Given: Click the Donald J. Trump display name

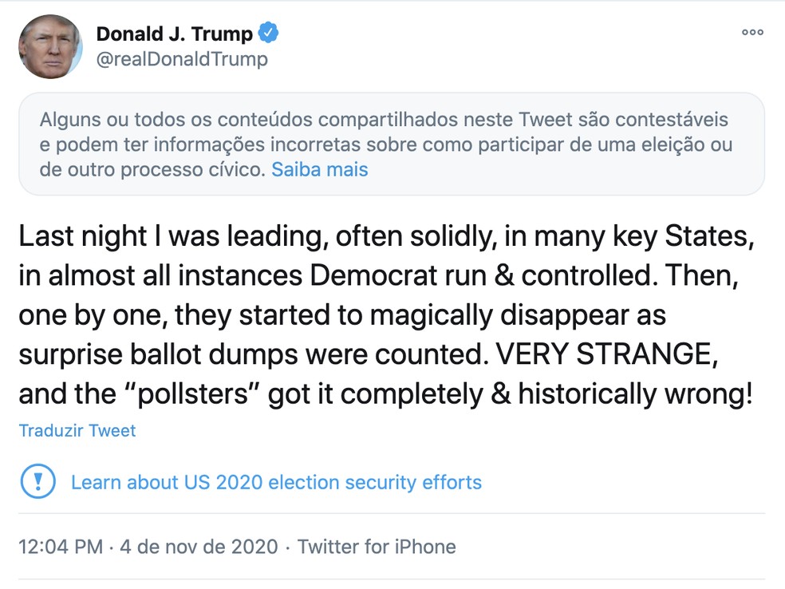Looking at the screenshot, I should click(174, 34).
